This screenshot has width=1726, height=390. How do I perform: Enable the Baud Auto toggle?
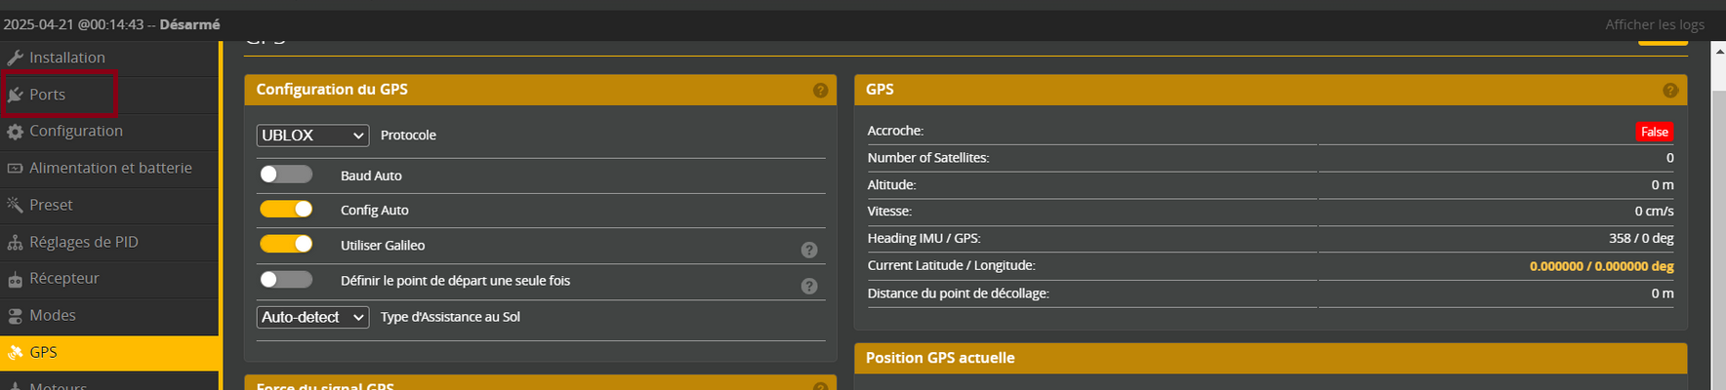point(285,175)
